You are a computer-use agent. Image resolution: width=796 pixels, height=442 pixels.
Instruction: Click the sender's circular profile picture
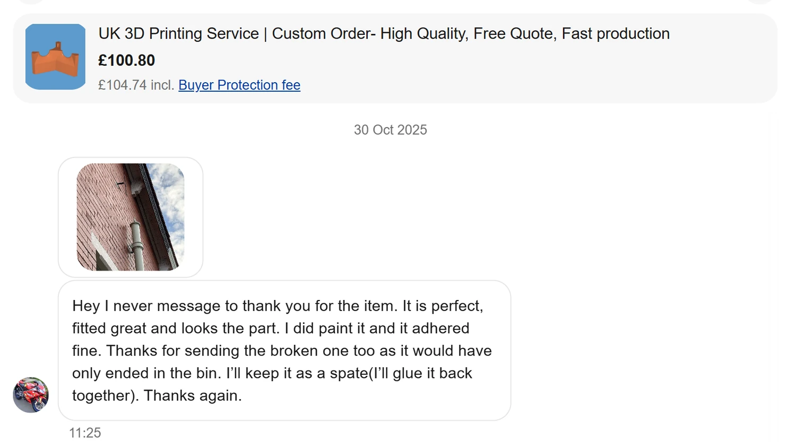click(30, 395)
